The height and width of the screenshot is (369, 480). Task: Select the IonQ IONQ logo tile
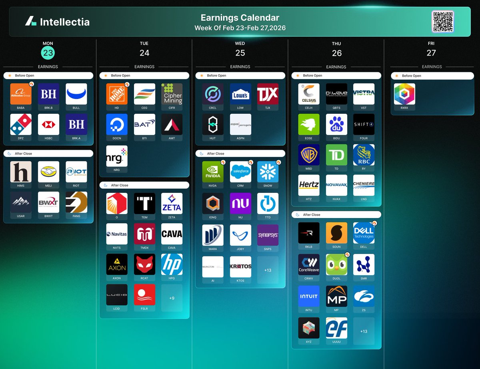click(x=213, y=204)
